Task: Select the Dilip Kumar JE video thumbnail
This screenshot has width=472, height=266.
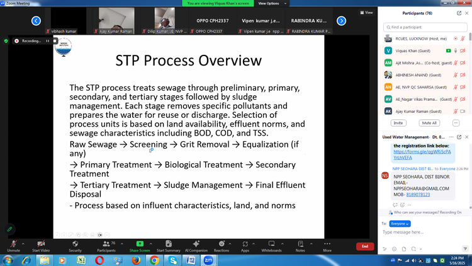Action: (165, 21)
